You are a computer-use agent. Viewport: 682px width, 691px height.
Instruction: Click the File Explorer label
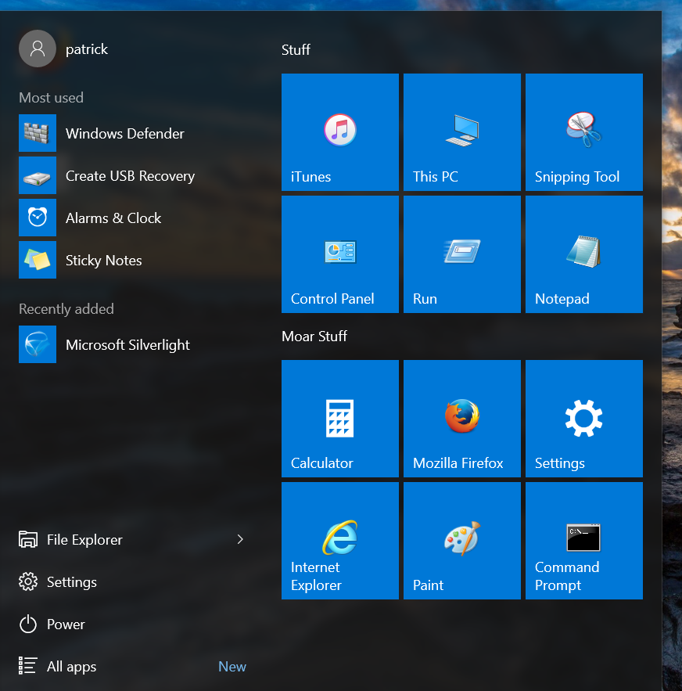[84, 540]
